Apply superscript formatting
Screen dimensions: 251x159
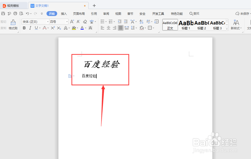tap(53, 28)
